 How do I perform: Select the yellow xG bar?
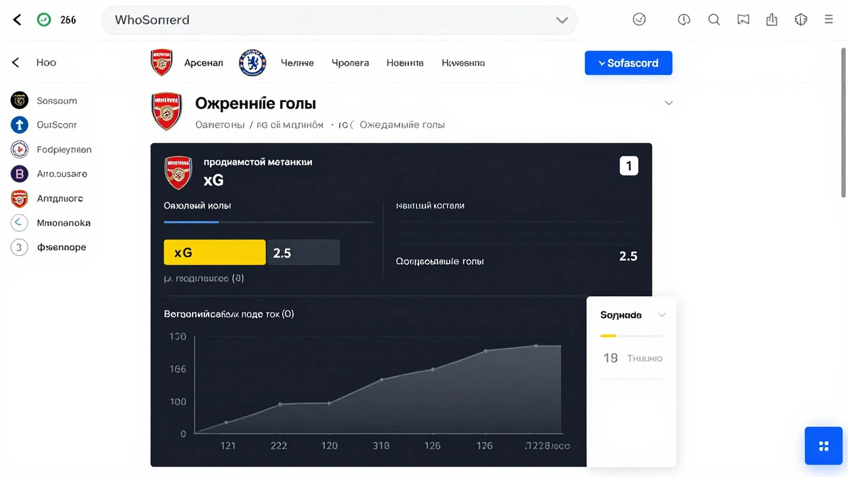point(215,252)
